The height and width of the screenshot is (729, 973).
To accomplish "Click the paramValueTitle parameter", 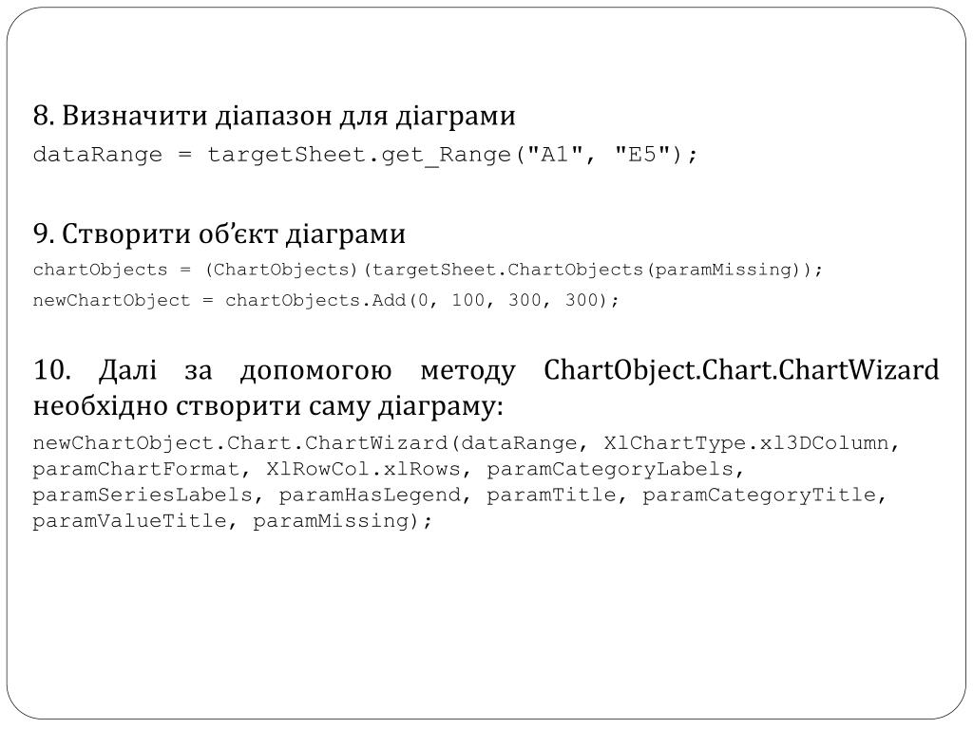I will [129, 521].
